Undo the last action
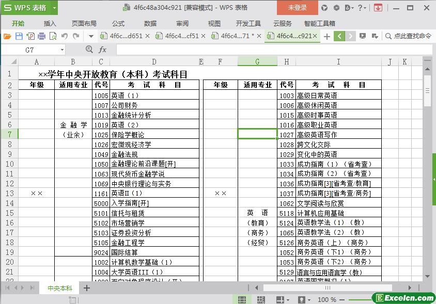Screen dimensions: 436x304 [x=65, y=36]
